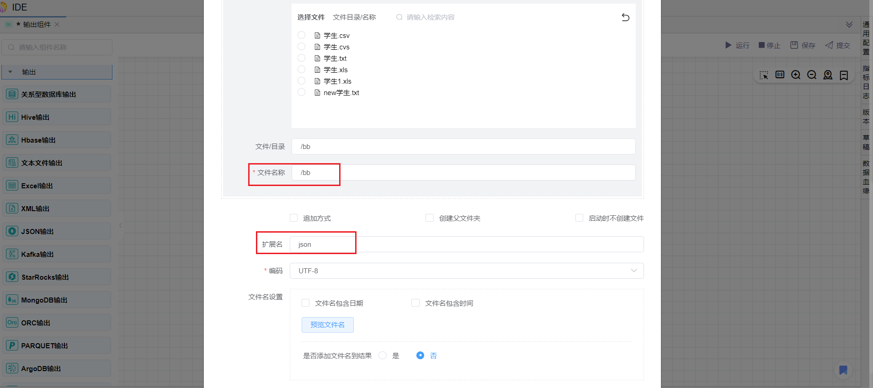Click the bookmark icon in canvas toolbar
The width and height of the screenshot is (873, 388).
[x=844, y=75]
